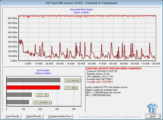
Task: Click the Burst Speed chart title
Action: [x=43, y=70]
